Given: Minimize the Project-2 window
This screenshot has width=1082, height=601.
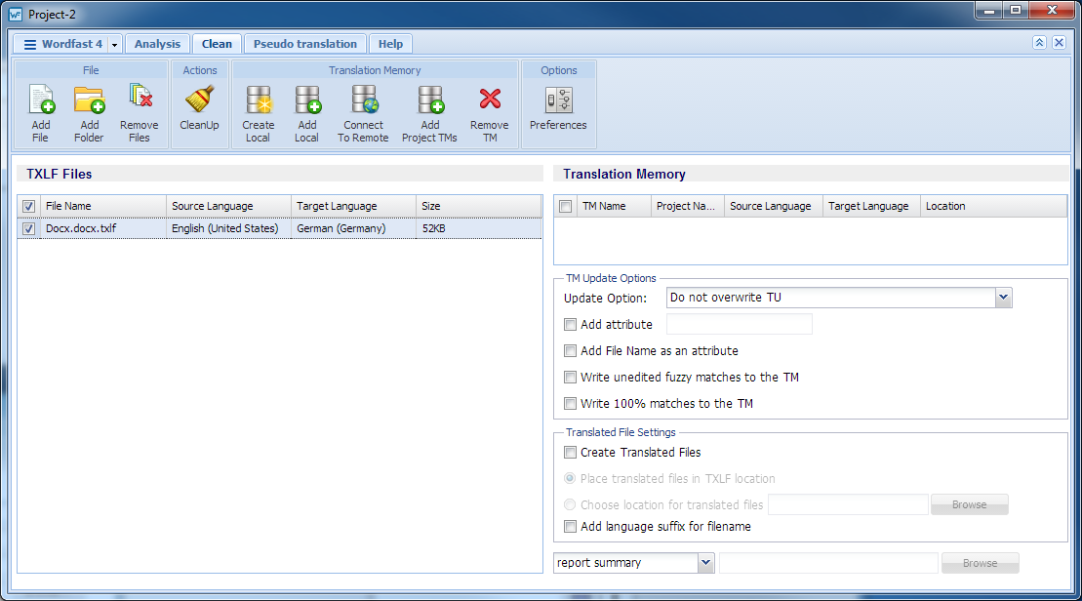Looking at the screenshot, I should click(989, 11).
